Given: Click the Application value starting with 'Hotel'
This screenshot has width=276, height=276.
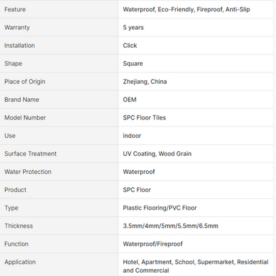Looking at the screenshot, I should point(196,266).
